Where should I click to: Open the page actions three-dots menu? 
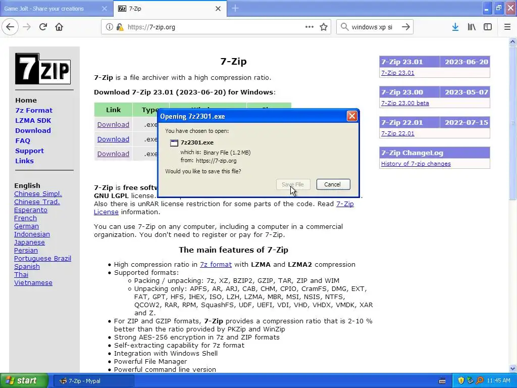point(309,27)
